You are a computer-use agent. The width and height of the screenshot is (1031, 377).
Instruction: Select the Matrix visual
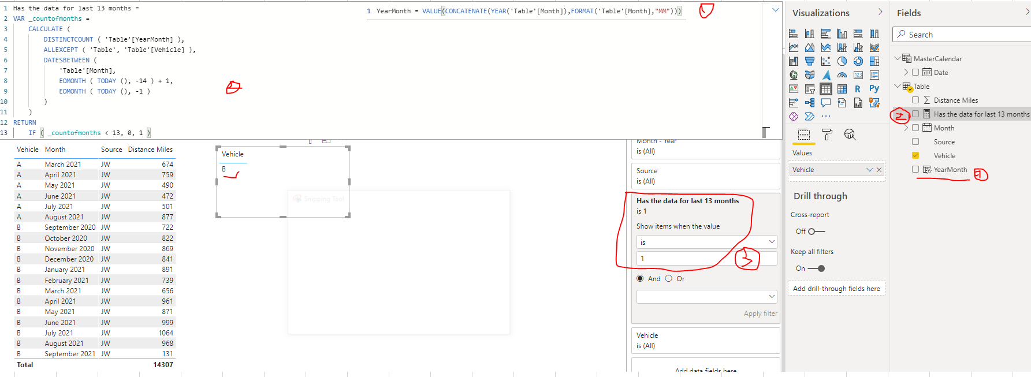(x=842, y=89)
